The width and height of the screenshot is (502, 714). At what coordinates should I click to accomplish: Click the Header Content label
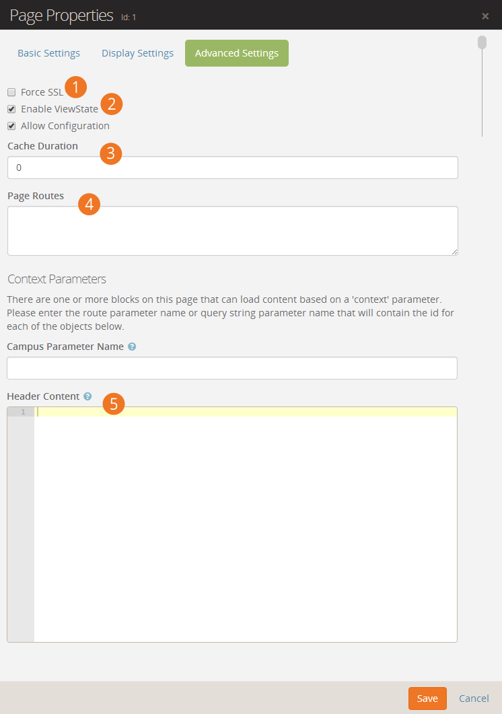(x=43, y=396)
